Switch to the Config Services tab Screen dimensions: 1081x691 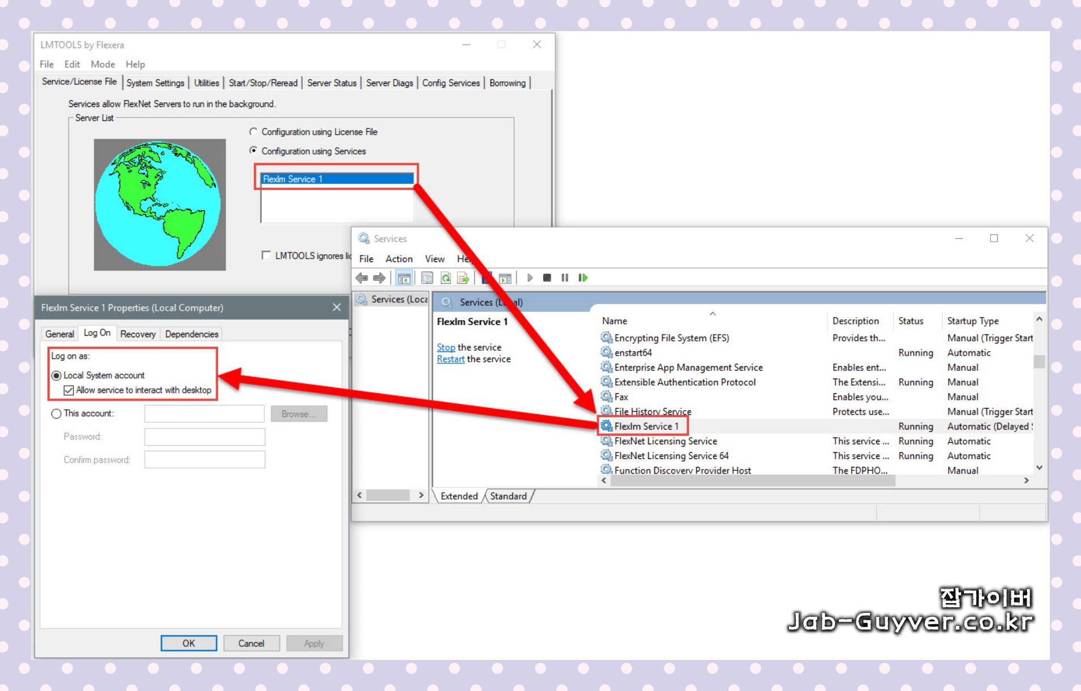coord(451,83)
